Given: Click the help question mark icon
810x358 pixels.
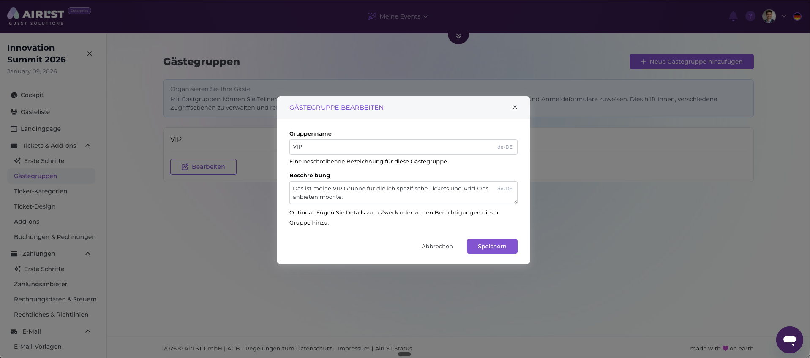Looking at the screenshot, I should tap(750, 16).
